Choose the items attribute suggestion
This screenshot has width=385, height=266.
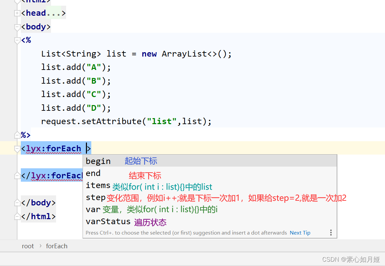(210, 185)
